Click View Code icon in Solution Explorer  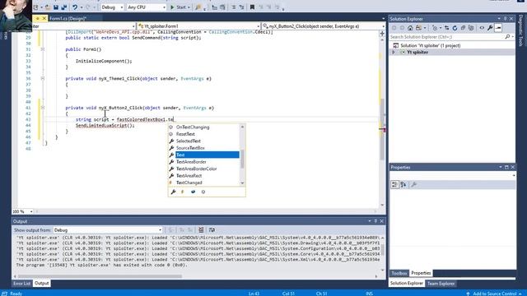[x=482, y=28]
